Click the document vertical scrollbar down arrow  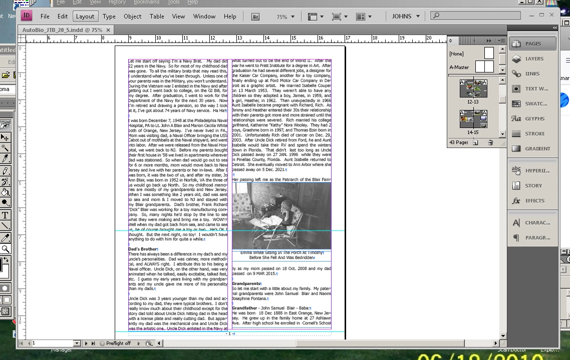tap(503, 335)
